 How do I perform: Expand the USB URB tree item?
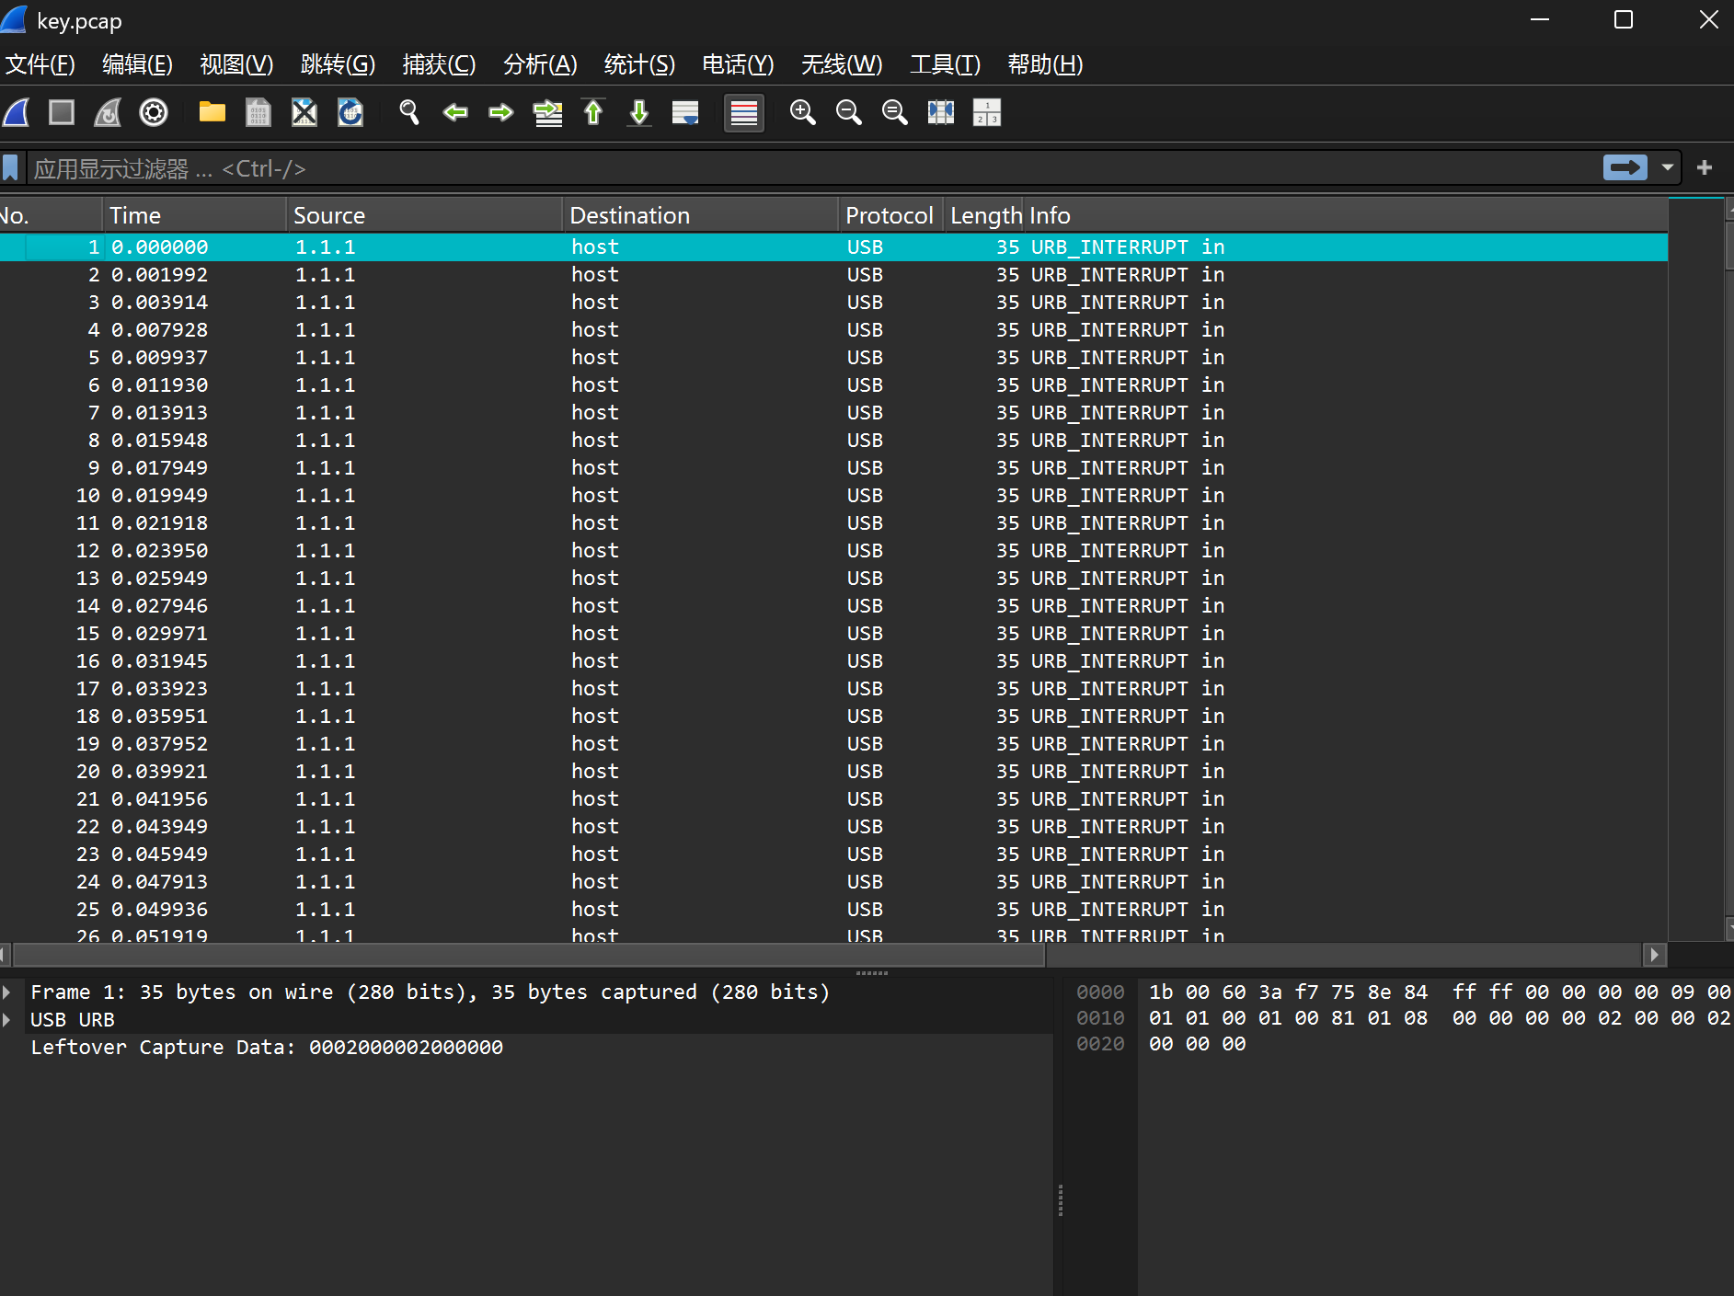point(7,1019)
